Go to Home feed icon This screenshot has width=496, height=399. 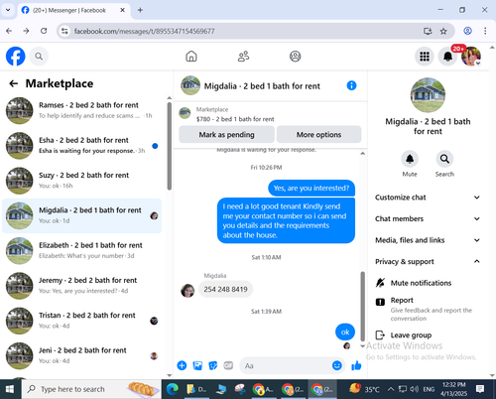click(x=191, y=57)
